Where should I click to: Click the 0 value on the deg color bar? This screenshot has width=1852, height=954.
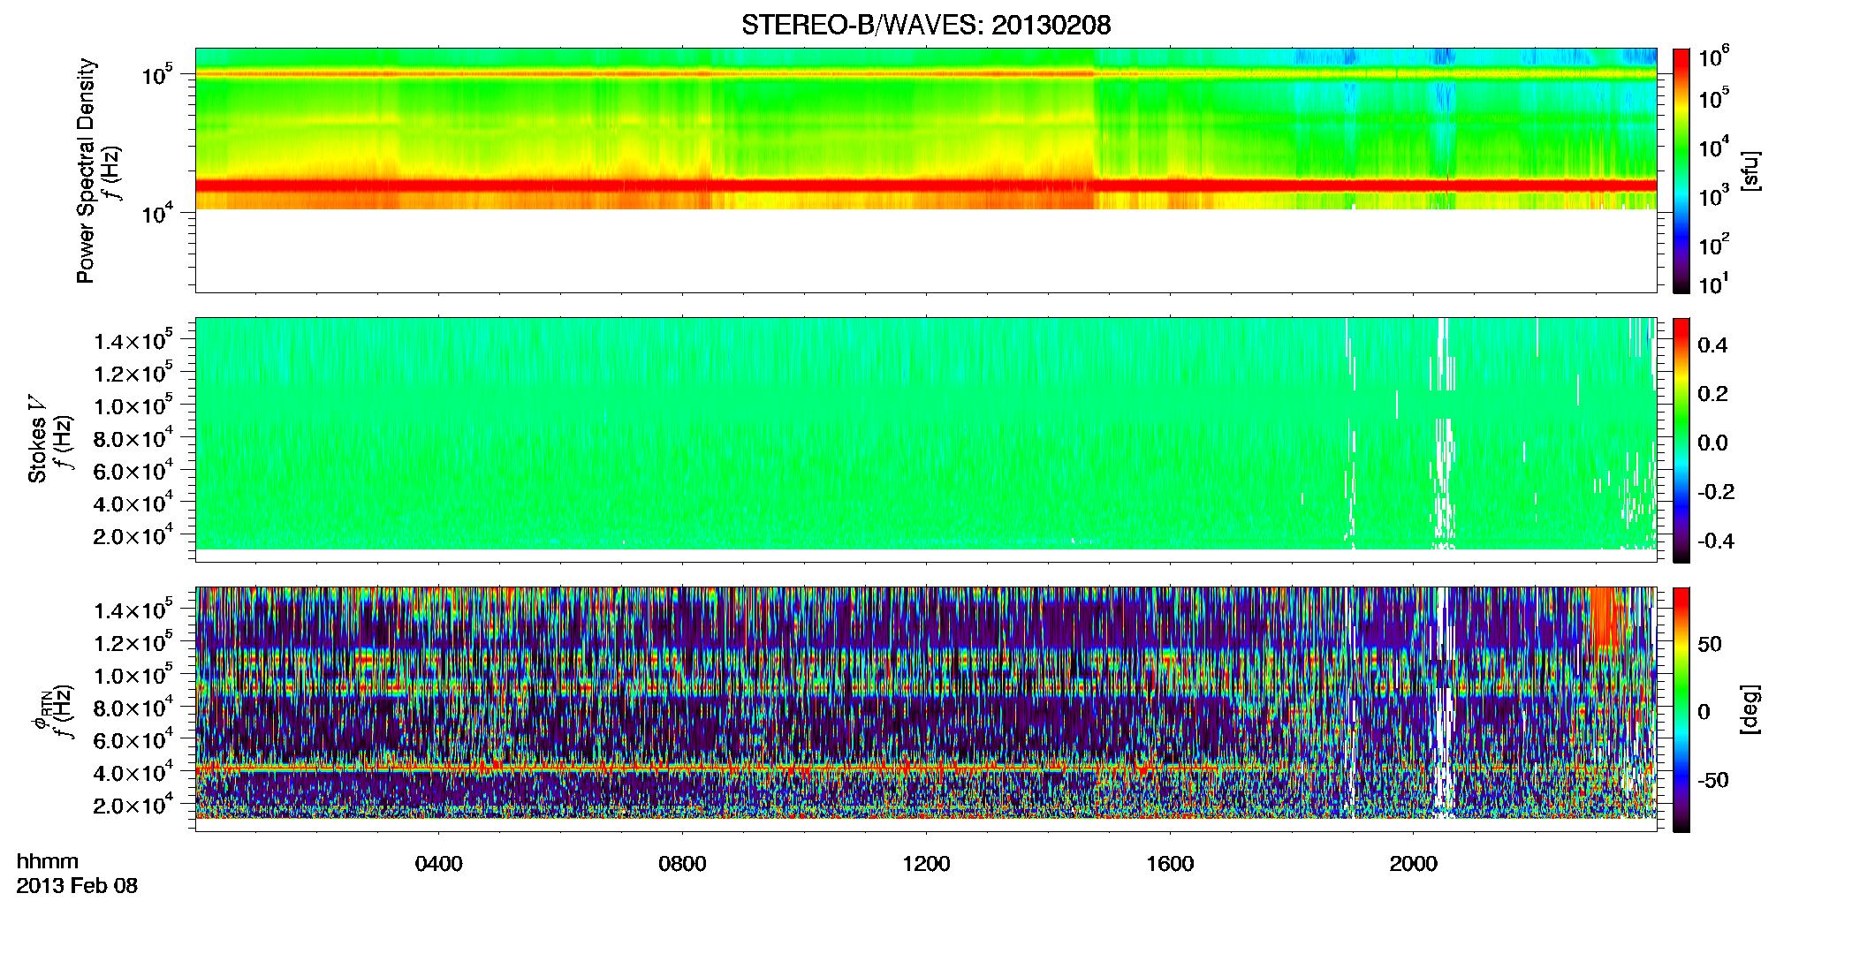1704,712
